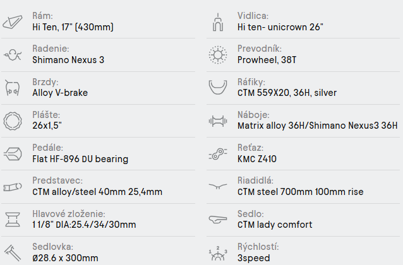Click the Shimano Nexus 3 text
The image size is (403, 265).
(68, 61)
